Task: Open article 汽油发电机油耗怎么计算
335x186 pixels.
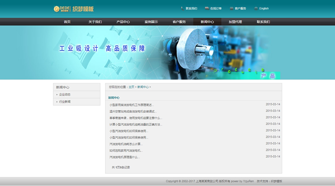Action: click(x=125, y=144)
